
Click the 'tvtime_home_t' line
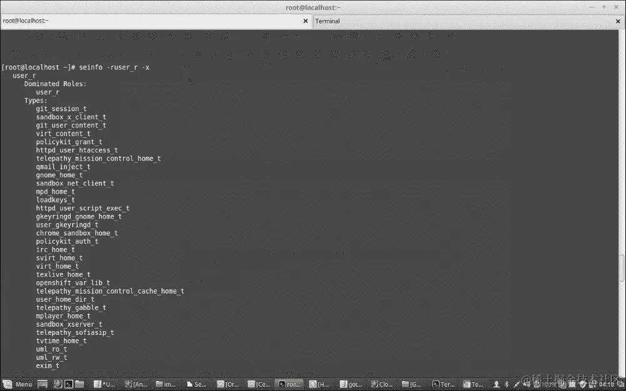click(61, 341)
